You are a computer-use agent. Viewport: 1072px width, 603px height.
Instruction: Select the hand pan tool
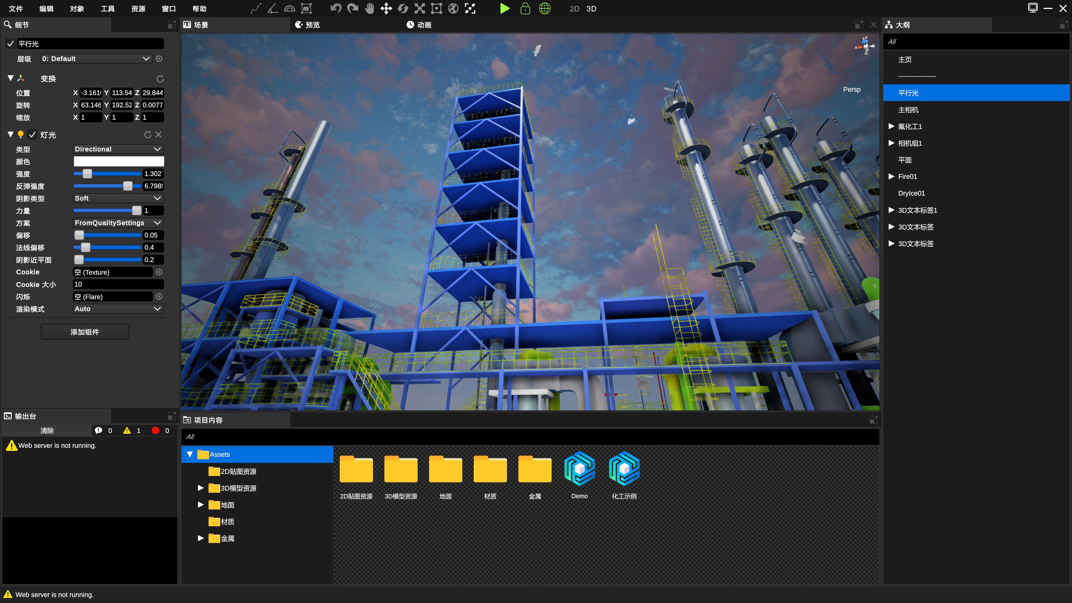[370, 8]
